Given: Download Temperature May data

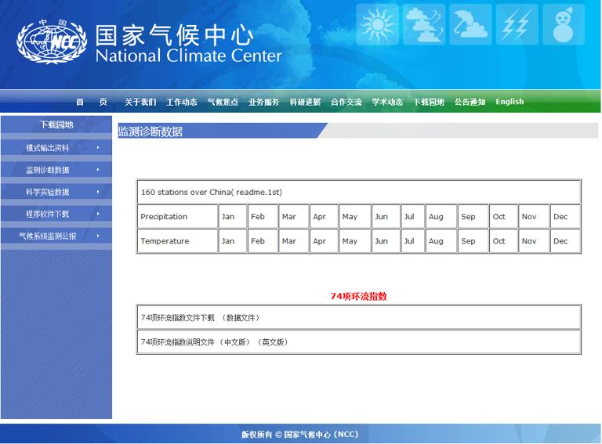Looking at the screenshot, I should 350,241.
